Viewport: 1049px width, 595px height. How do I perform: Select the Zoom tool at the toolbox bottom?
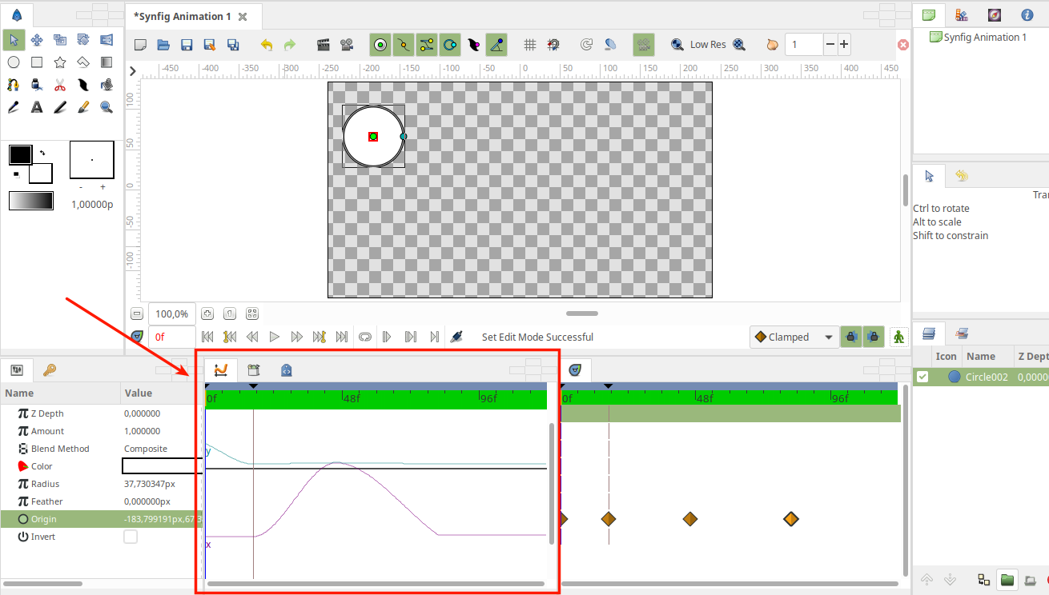(105, 106)
